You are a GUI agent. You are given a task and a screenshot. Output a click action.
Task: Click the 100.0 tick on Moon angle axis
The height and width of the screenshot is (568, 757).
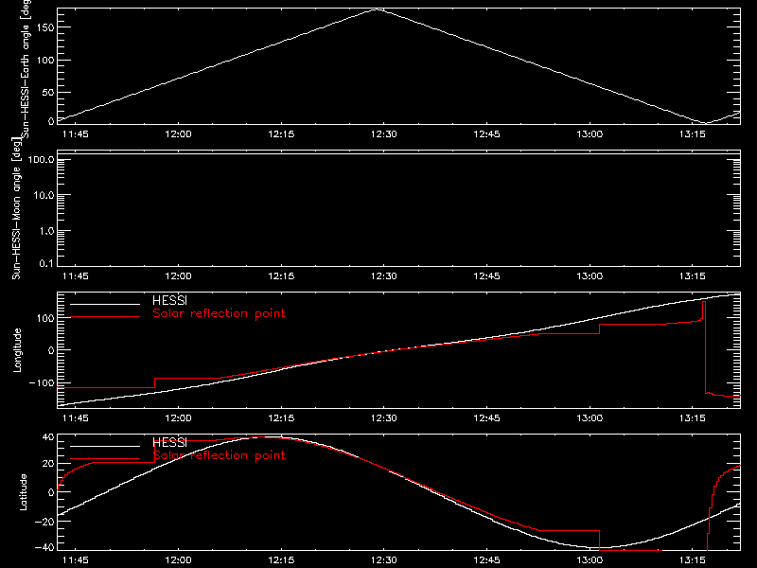pos(41,159)
